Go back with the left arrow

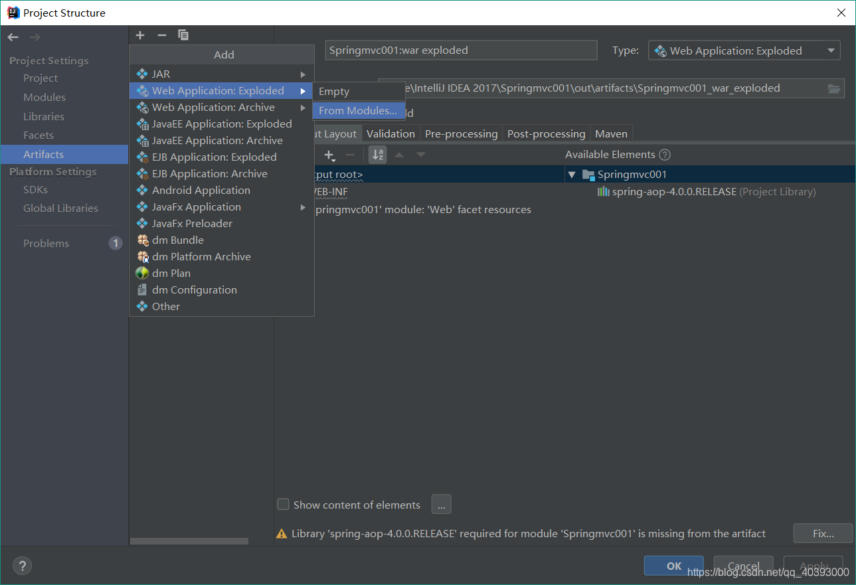click(13, 37)
